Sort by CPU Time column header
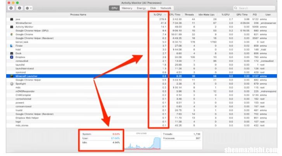The image size is (282, 156). coord(175,15)
